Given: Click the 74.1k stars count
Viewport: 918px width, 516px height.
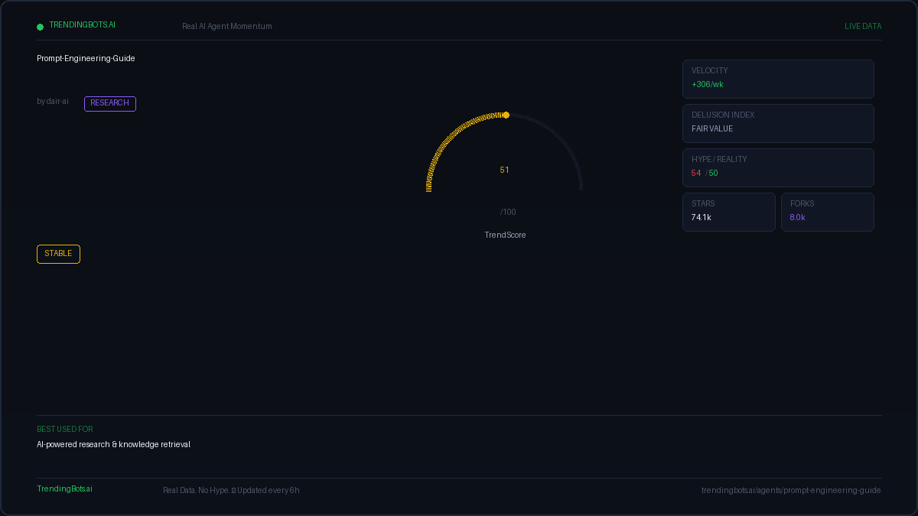Looking at the screenshot, I should click(x=702, y=217).
